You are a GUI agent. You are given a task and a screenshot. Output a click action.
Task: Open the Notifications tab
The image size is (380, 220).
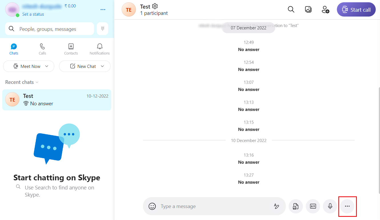(x=100, y=49)
